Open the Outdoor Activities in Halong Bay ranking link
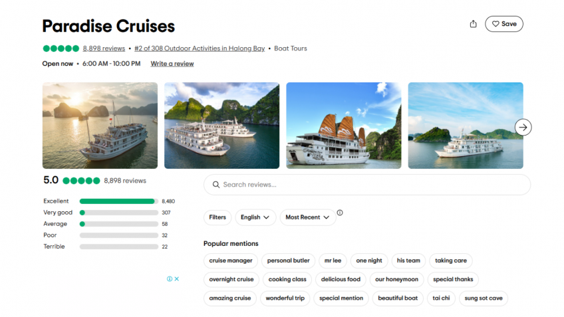 point(200,49)
